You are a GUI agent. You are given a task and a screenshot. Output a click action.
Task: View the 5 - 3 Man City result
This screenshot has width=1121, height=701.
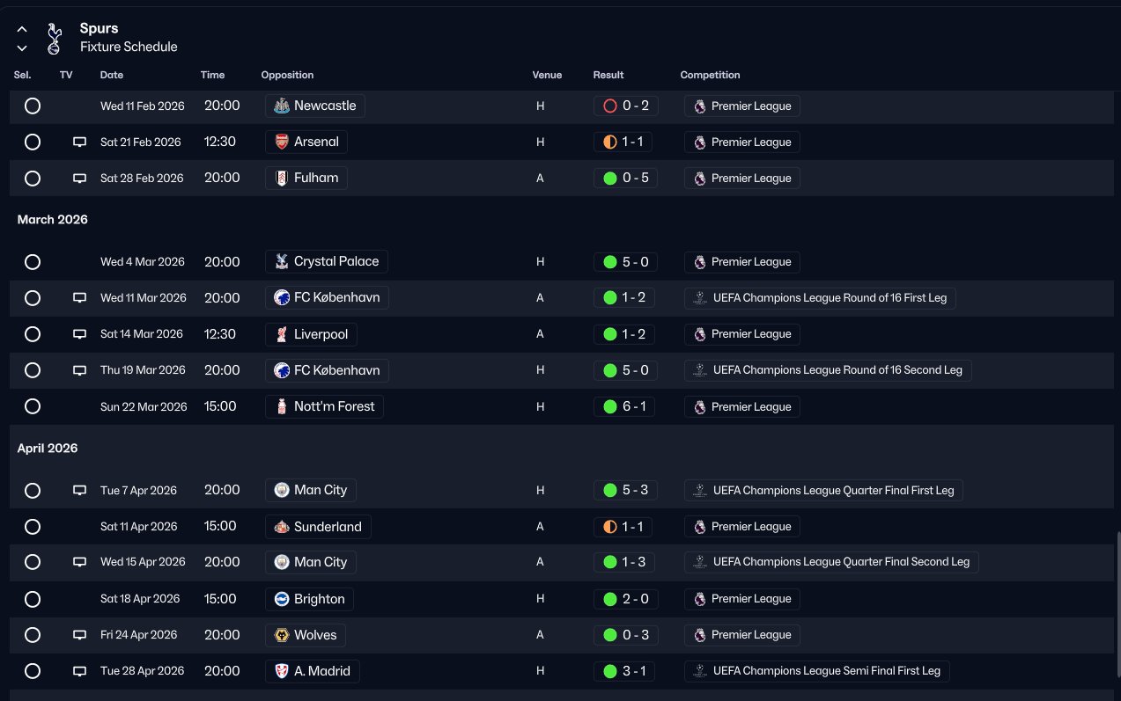pyautogui.click(x=625, y=490)
